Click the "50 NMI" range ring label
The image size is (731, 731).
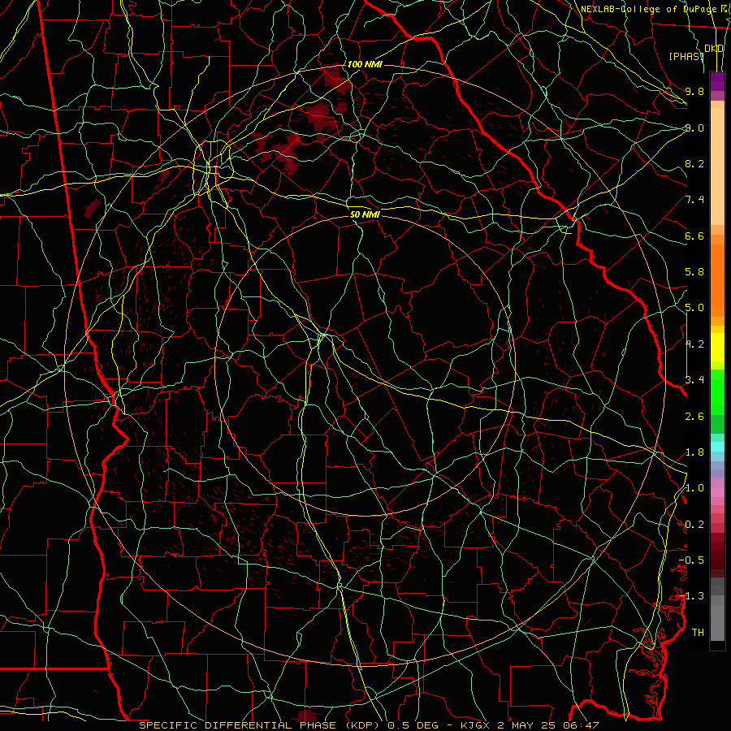[x=365, y=215]
